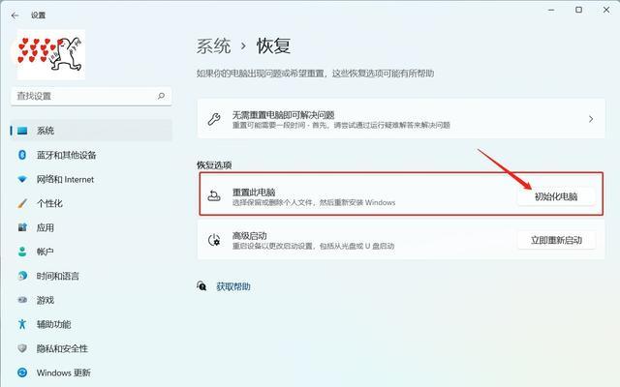Click the 高级启动 title text

[250, 236]
